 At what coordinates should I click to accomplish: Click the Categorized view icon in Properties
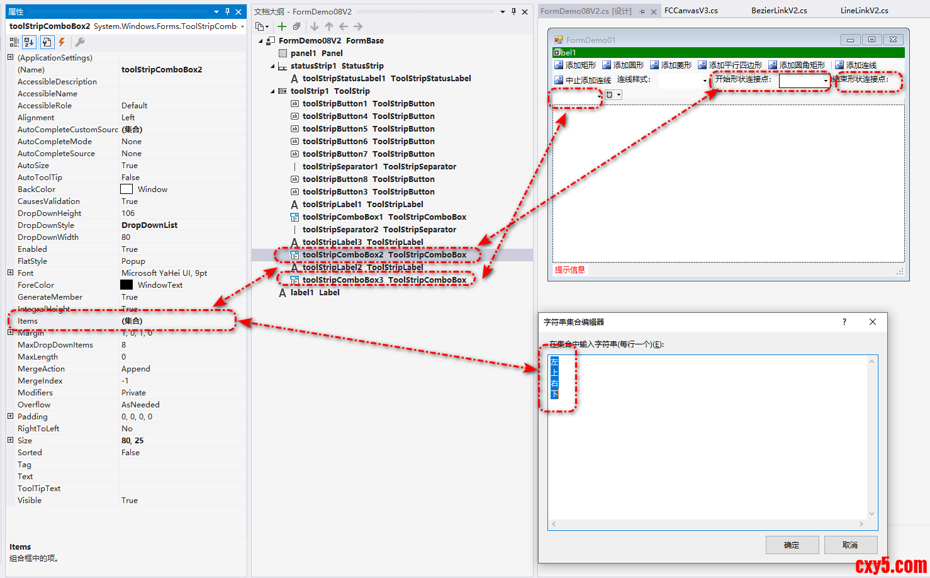click(14, 42)
